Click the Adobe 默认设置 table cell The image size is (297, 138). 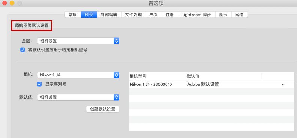[203, 84]
